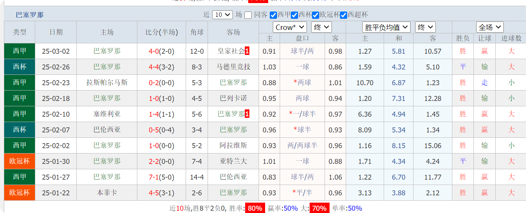Click the home odds value 10.70

365,83
